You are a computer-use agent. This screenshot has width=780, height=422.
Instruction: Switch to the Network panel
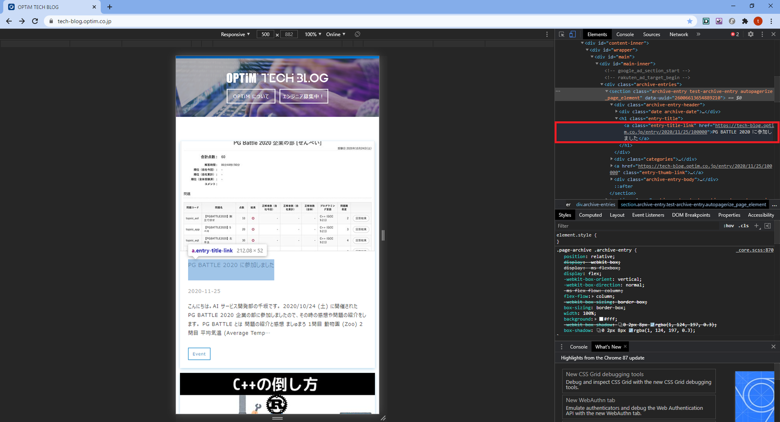pyautogui.click(x=679, y=34)
